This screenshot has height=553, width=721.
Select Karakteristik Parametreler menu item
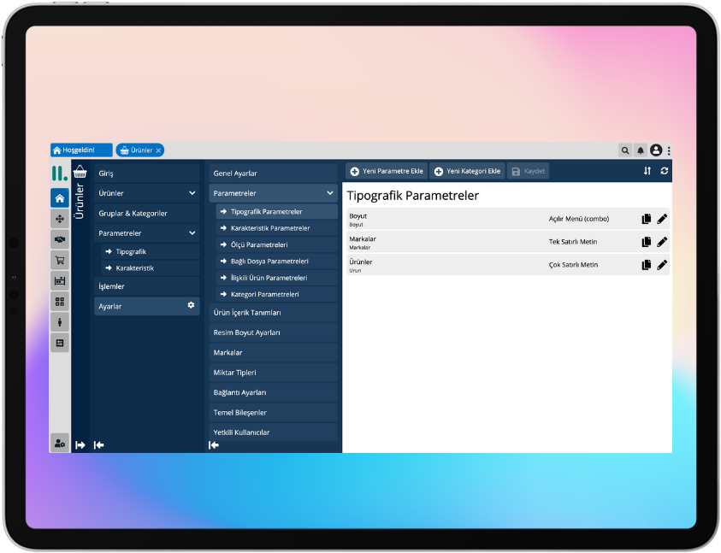(x=270, y=228)
